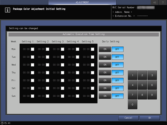Turn Saturday daily setting OFF
Viewport: 167px width, 125px height.
coord(118,88)
